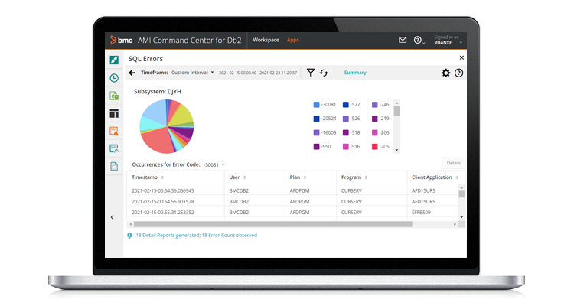Click the -30081 legend color swatch

pos(317,105)
